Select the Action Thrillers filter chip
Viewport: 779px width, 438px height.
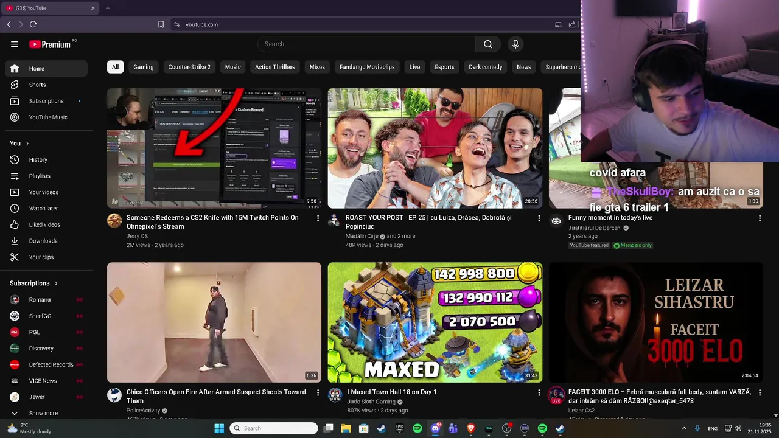click(275, 67)
